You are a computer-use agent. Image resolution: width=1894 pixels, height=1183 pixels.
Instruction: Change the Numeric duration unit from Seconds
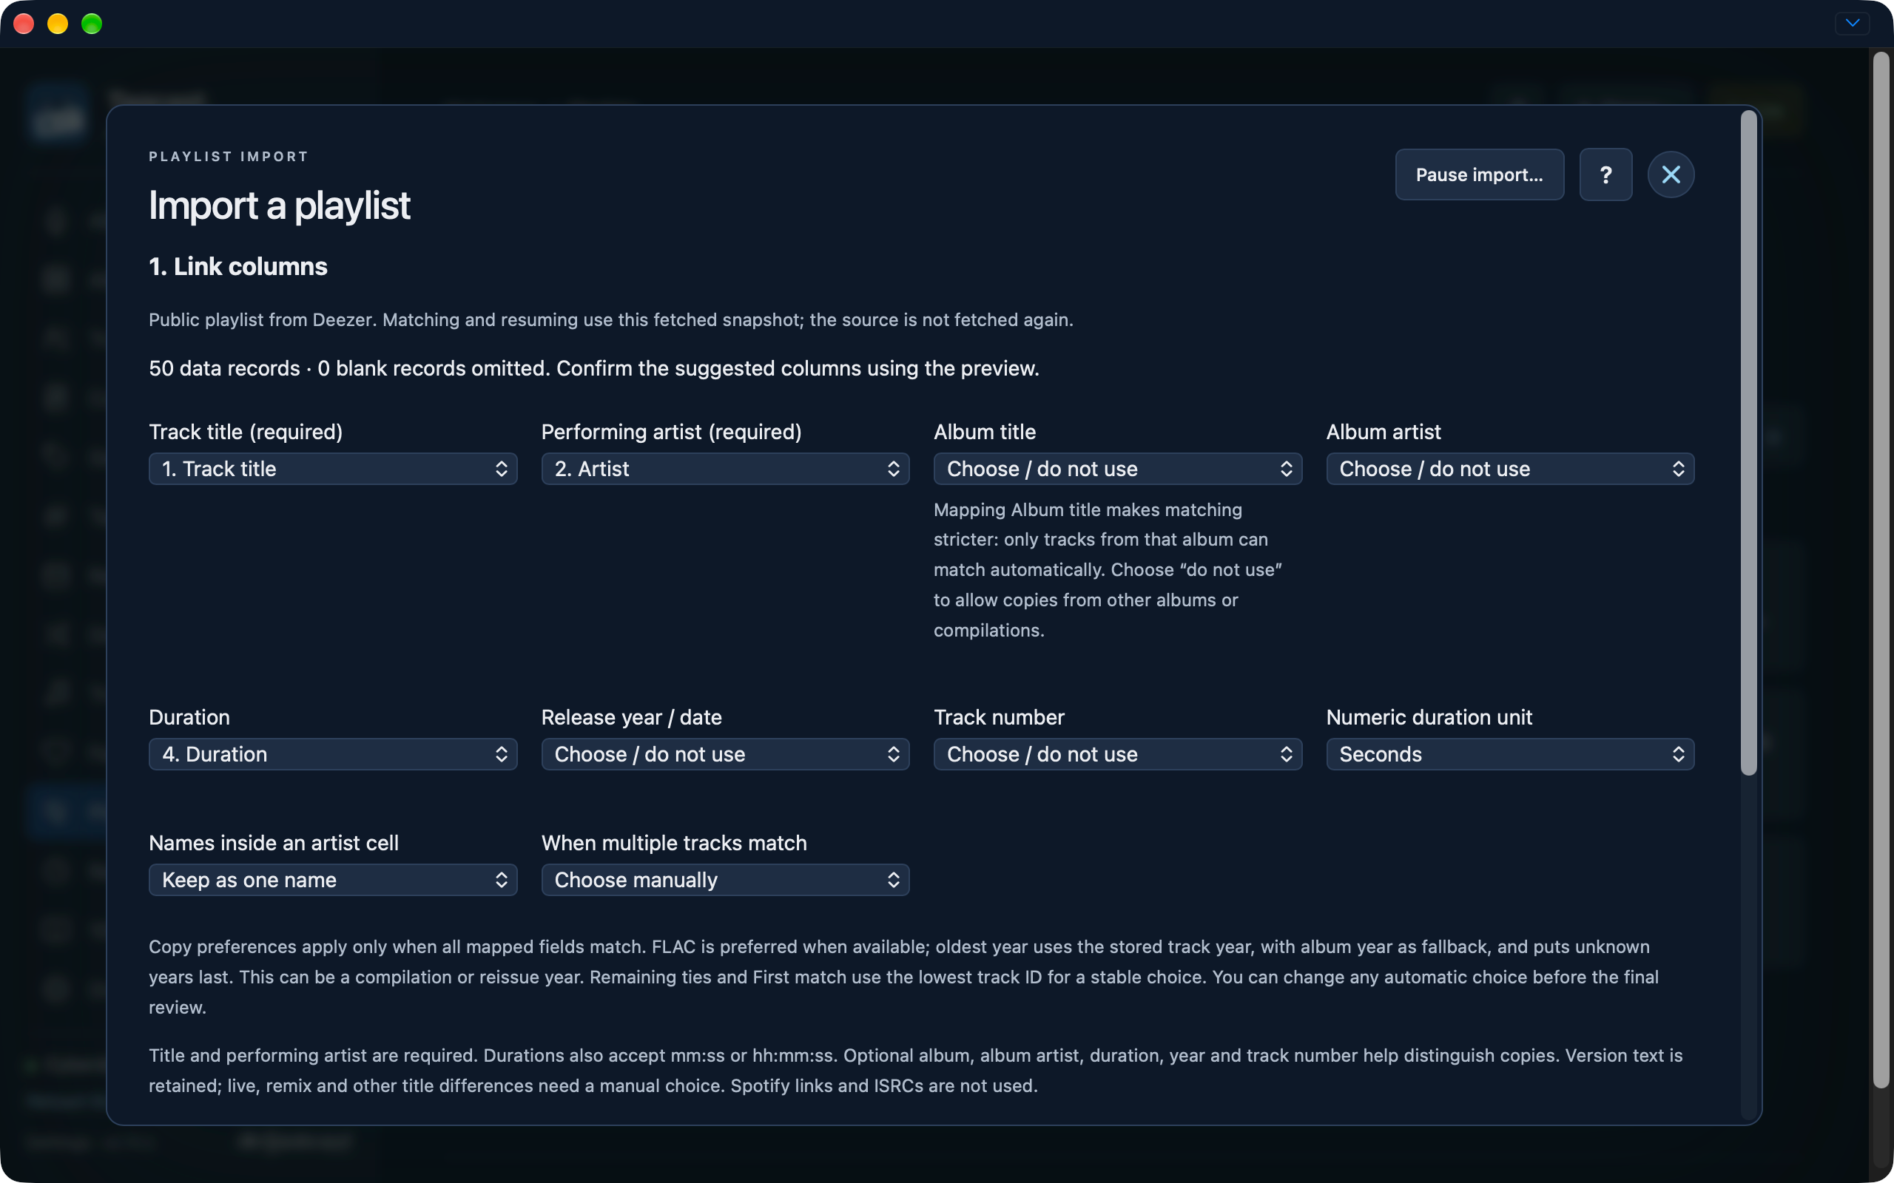click(x=1510, y=754)
